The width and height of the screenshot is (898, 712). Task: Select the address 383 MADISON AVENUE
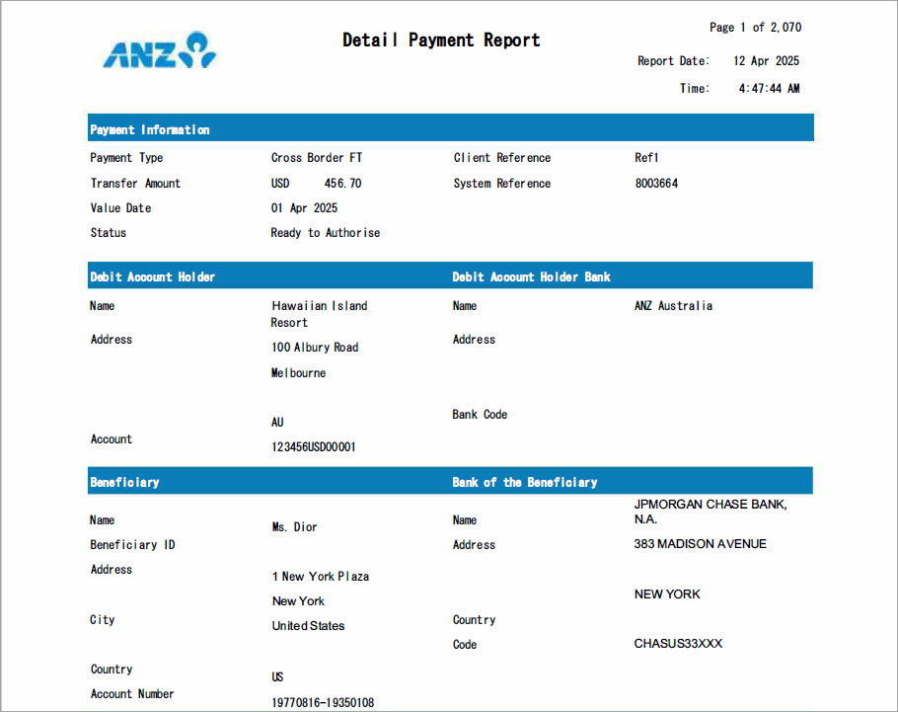tap(701, 543)
